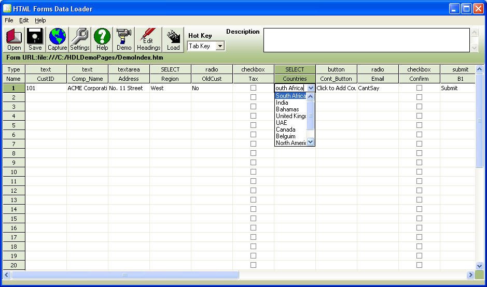Click the countries list scrollbar thumb
The image size is (487, 287).
pyautogui.click(x=310, y=116)
